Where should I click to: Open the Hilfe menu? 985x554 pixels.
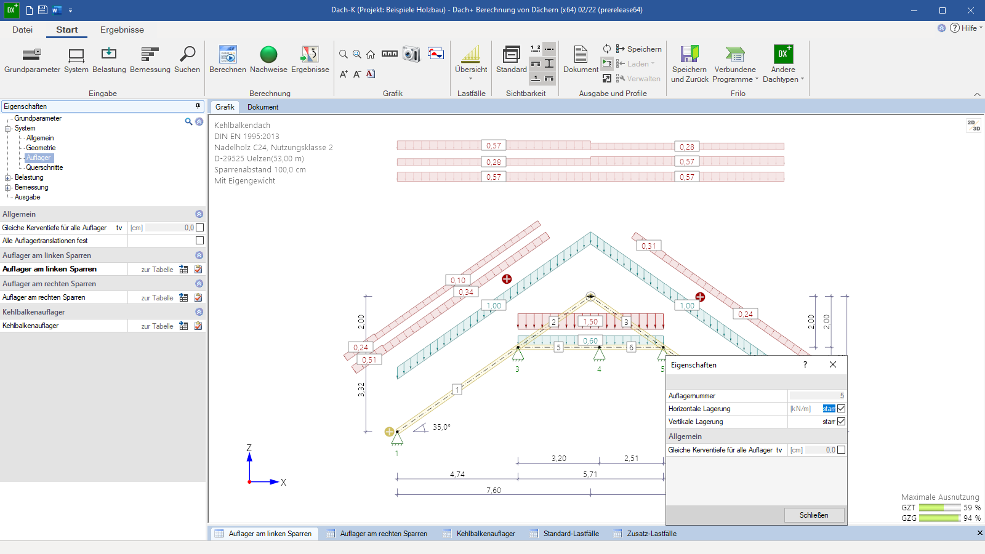pyautogui.click(x=966, y=28)
